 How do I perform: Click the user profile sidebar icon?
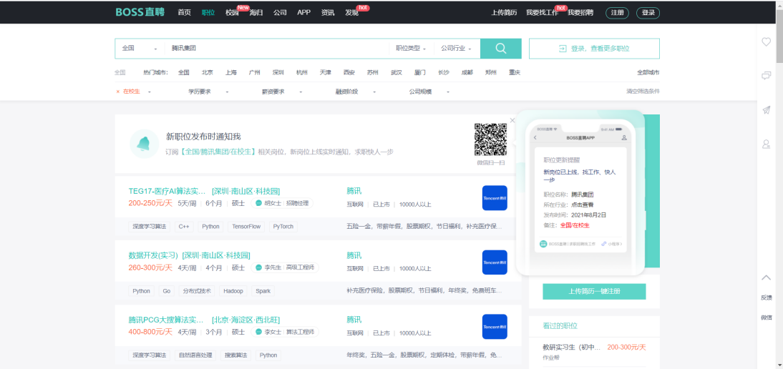766,144
